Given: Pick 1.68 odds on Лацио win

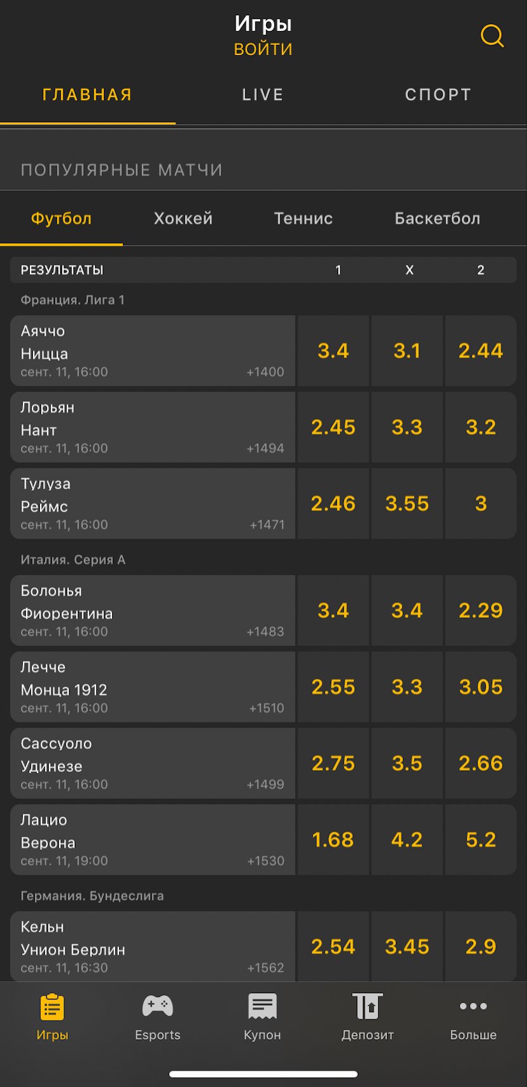Looking at the screenshot, I should pyautogui.click(x=333, y=840).
